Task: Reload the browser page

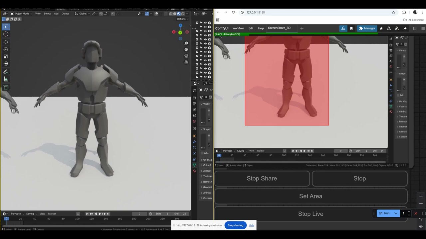Action: tap(233, 12)
